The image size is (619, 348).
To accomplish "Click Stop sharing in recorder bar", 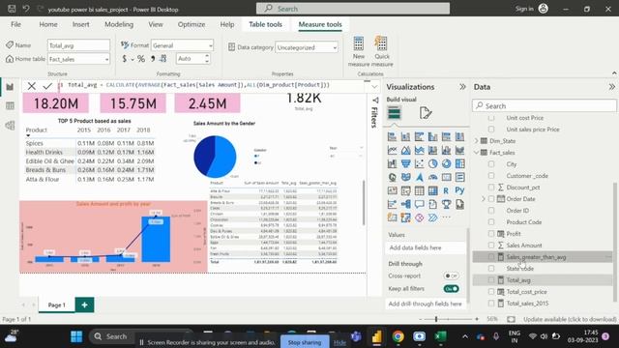I will [x=305, y=342].
